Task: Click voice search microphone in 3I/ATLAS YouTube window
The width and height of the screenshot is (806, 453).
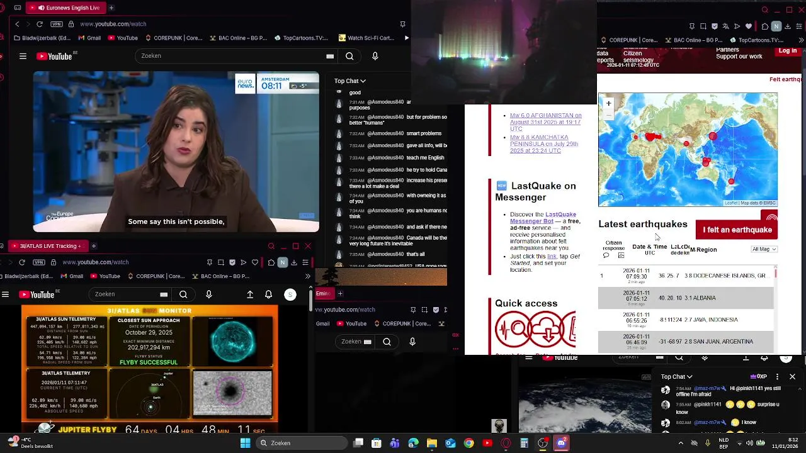Action: click(x=209, y=294)
